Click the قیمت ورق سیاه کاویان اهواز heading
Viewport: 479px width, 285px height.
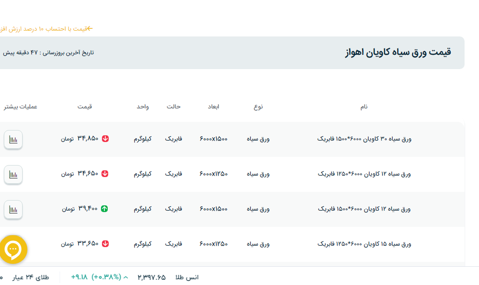click(x=398, y=53)
